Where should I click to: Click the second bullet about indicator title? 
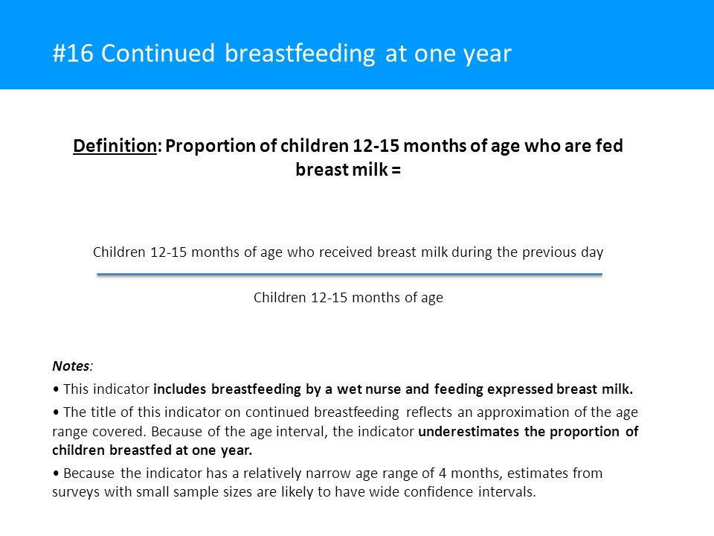(x=345, y=431)
